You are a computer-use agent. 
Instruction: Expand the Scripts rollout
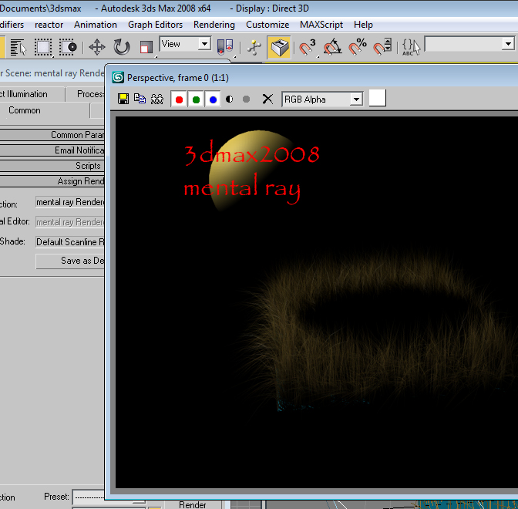[x=52, y=166]
